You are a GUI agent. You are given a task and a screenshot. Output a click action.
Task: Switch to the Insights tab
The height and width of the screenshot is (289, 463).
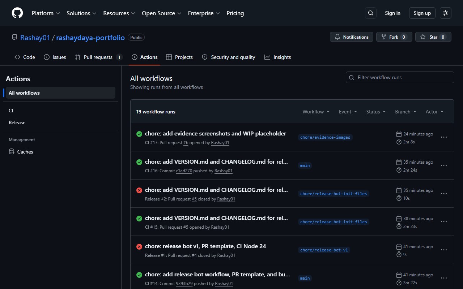(x=278, y=57)
